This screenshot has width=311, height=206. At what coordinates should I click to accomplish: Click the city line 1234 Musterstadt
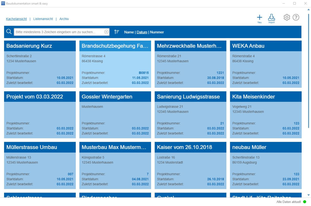tap(170, 162)
